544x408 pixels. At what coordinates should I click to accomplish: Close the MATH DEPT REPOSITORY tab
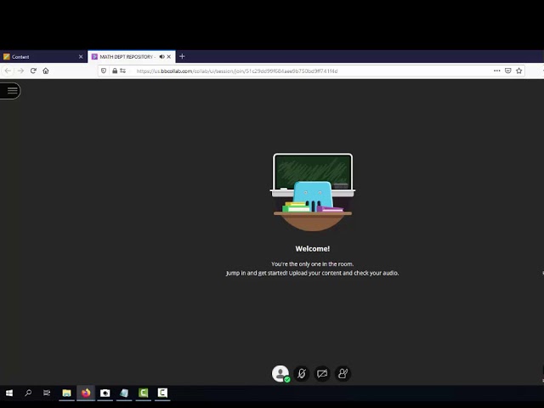169,57
